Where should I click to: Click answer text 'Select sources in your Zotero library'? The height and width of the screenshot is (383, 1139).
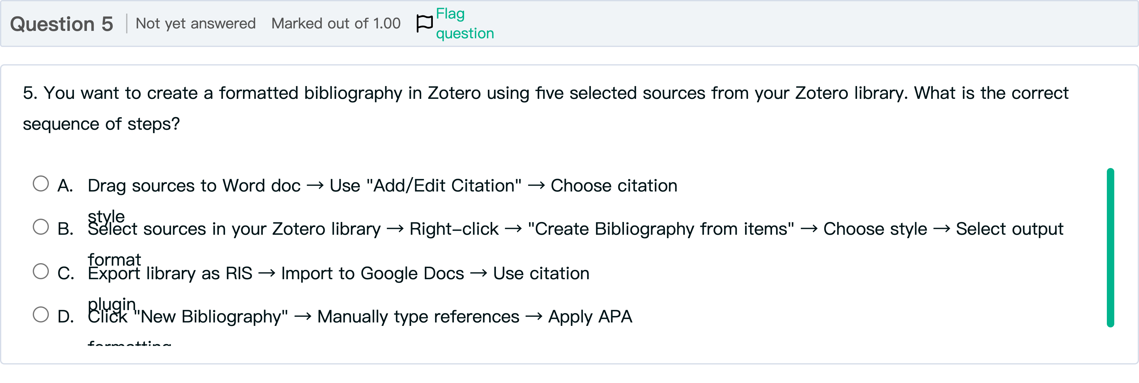coord(234,229)
